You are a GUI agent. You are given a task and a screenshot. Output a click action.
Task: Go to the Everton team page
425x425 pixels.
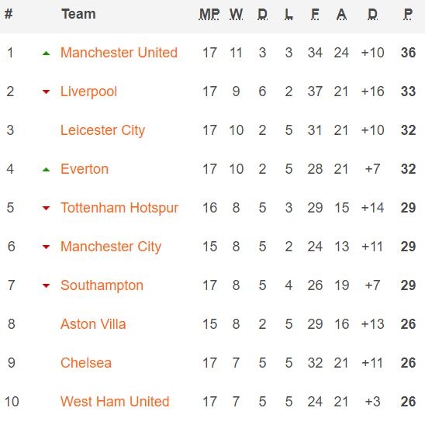(x=85, y=169)
